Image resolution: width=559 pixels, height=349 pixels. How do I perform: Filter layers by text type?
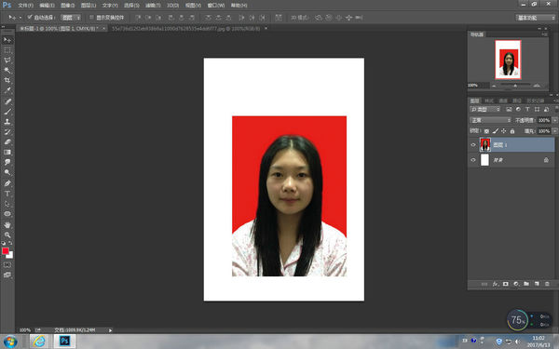527,109
